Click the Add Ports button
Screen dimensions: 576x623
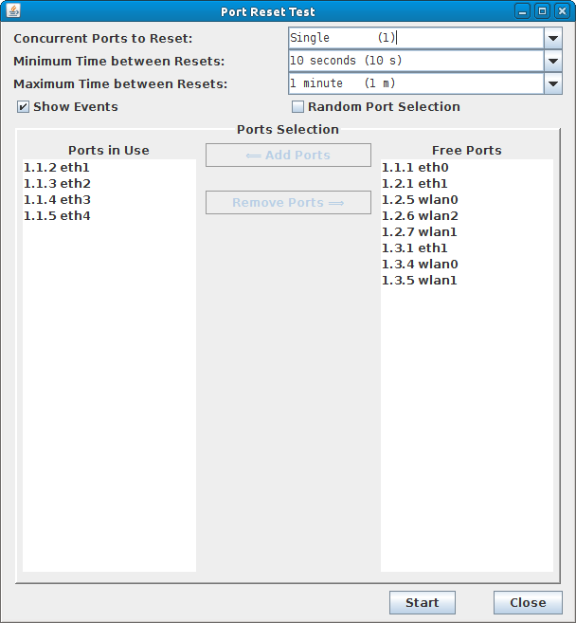pos(288,155)
